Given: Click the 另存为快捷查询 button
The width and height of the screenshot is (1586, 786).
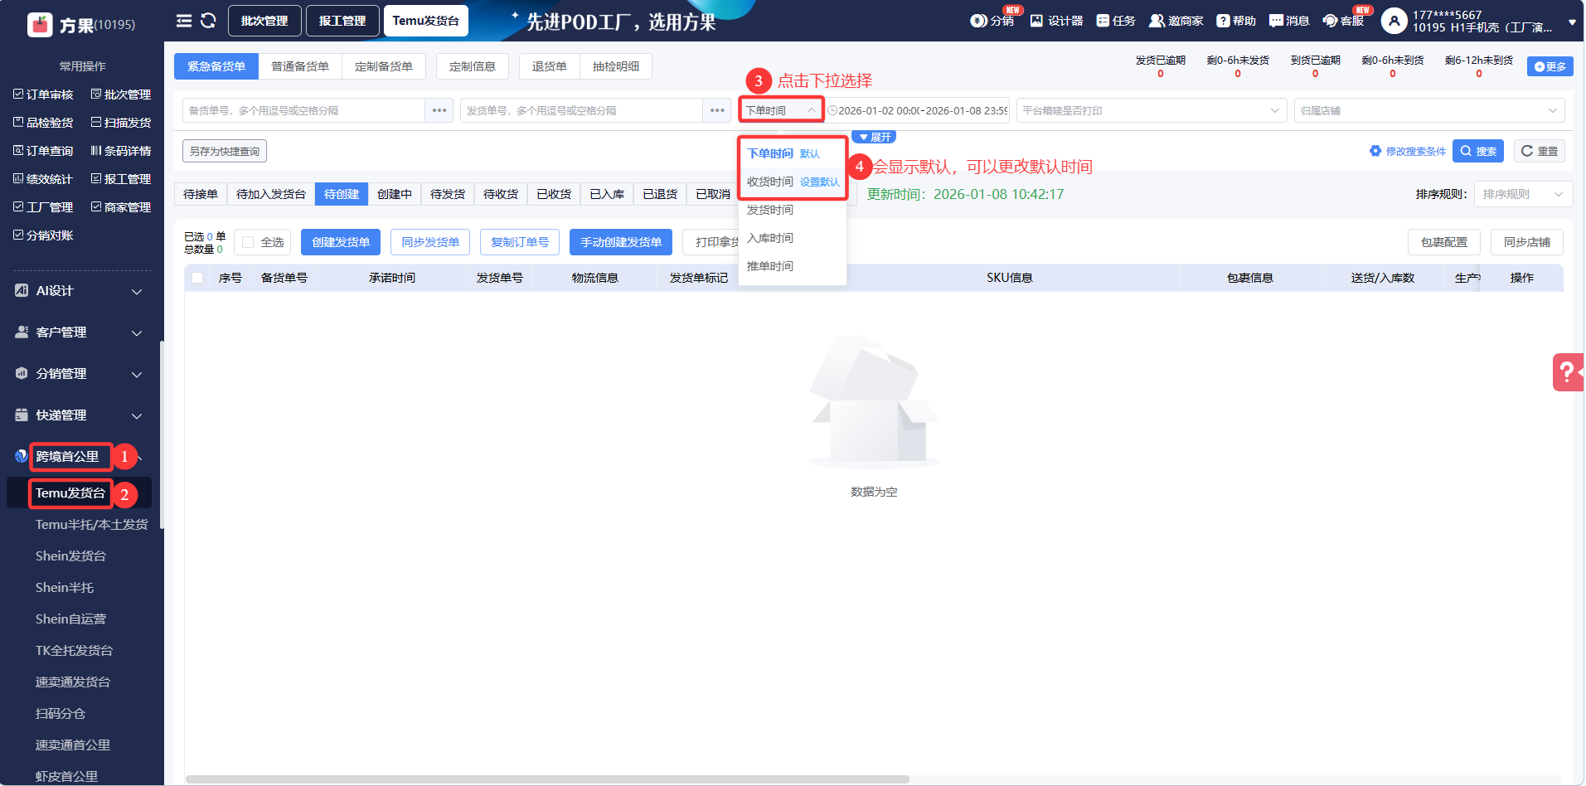Looking at the screenshot, I should [225, 151].
